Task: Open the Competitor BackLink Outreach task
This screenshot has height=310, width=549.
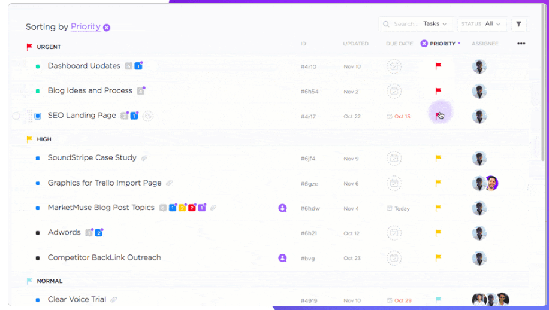Action: 104,257
